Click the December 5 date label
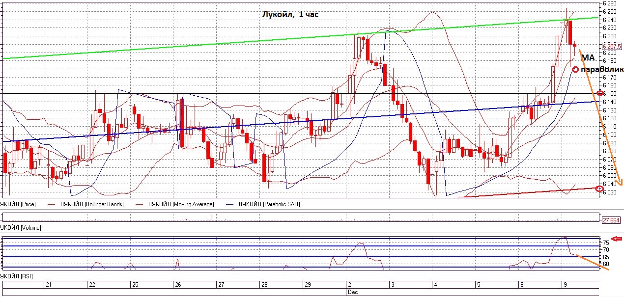This screenshot has width=624, height=297. (x=478, y=284)
